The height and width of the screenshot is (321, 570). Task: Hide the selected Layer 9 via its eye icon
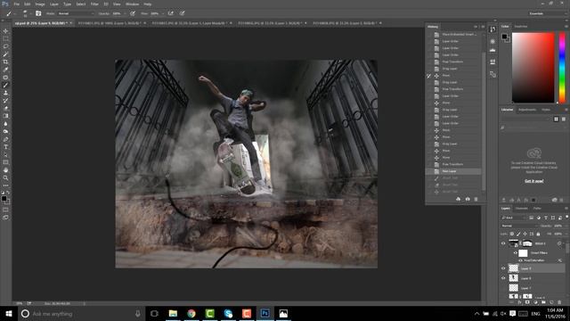[503, 268]
